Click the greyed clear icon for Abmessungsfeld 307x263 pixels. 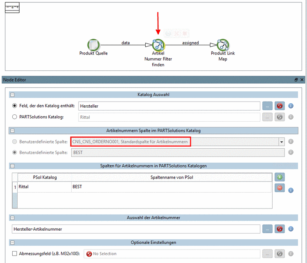(280, 254)
